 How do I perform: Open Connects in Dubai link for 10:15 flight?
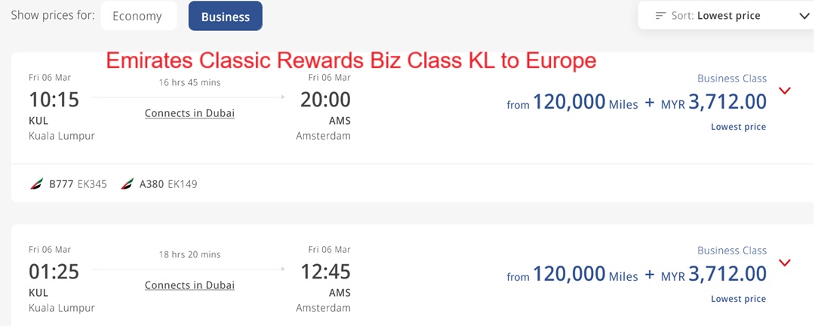point(189,113)
